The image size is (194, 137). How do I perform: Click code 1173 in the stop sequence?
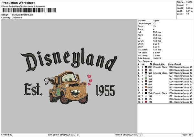171,88
